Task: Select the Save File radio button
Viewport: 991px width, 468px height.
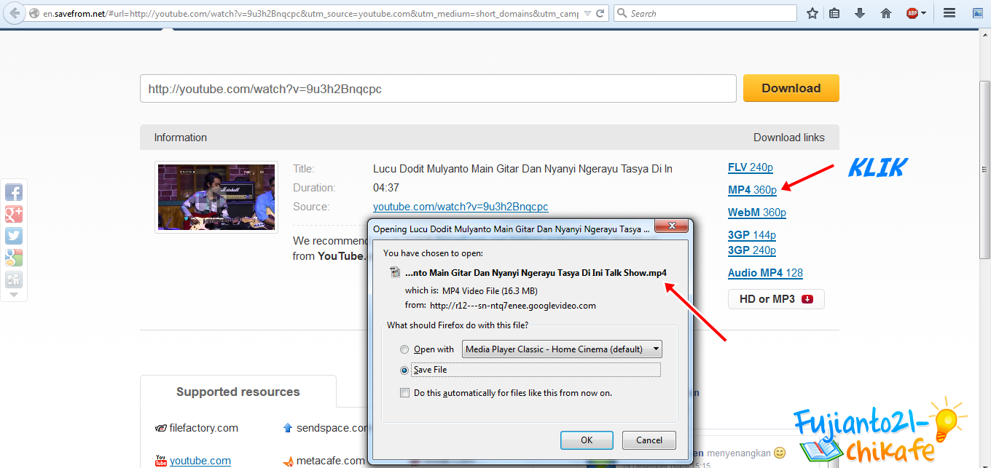Action: [x=404, y=370]
